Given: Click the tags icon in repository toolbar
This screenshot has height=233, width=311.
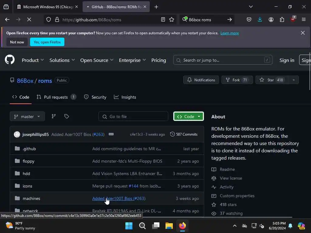Looking at the screenshot, I should tap(67, 116).
